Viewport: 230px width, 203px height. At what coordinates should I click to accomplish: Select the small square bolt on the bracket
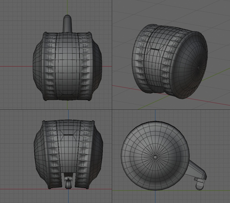196,179
